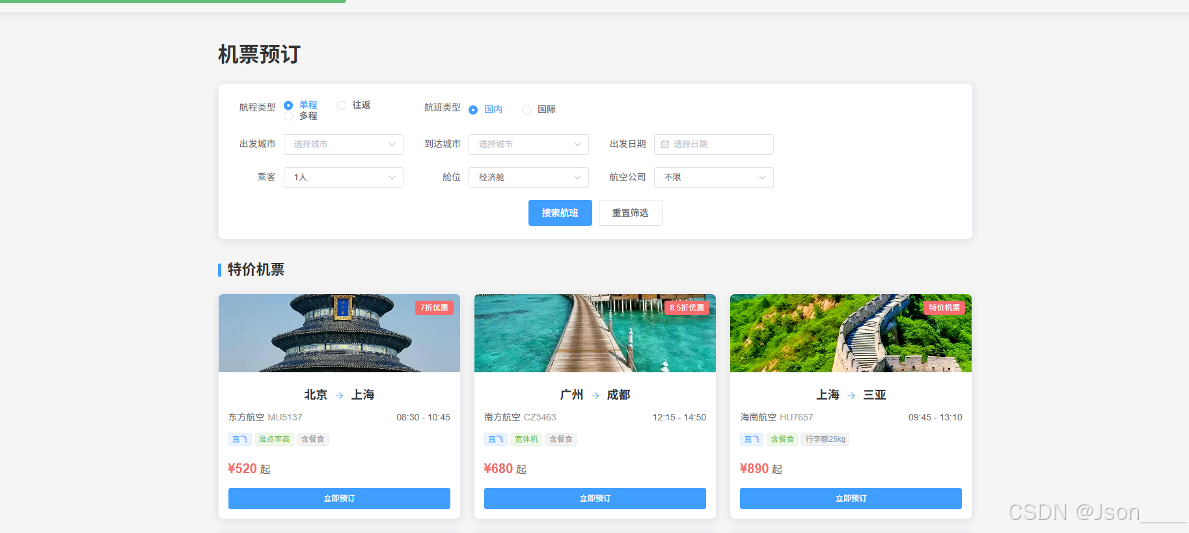
Task: Click the arrow icon between 上海 and 三亚
Action: click(851, 396)
